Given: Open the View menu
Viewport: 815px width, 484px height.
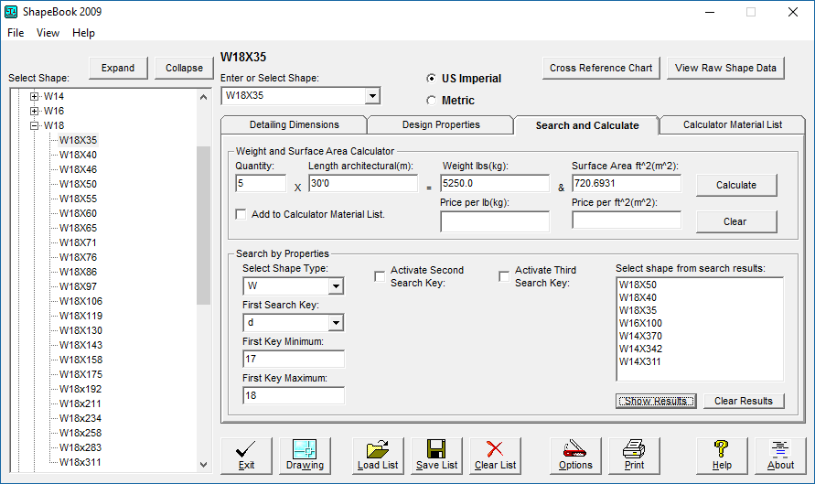Looking at the screenshot, I should point(48,33).
